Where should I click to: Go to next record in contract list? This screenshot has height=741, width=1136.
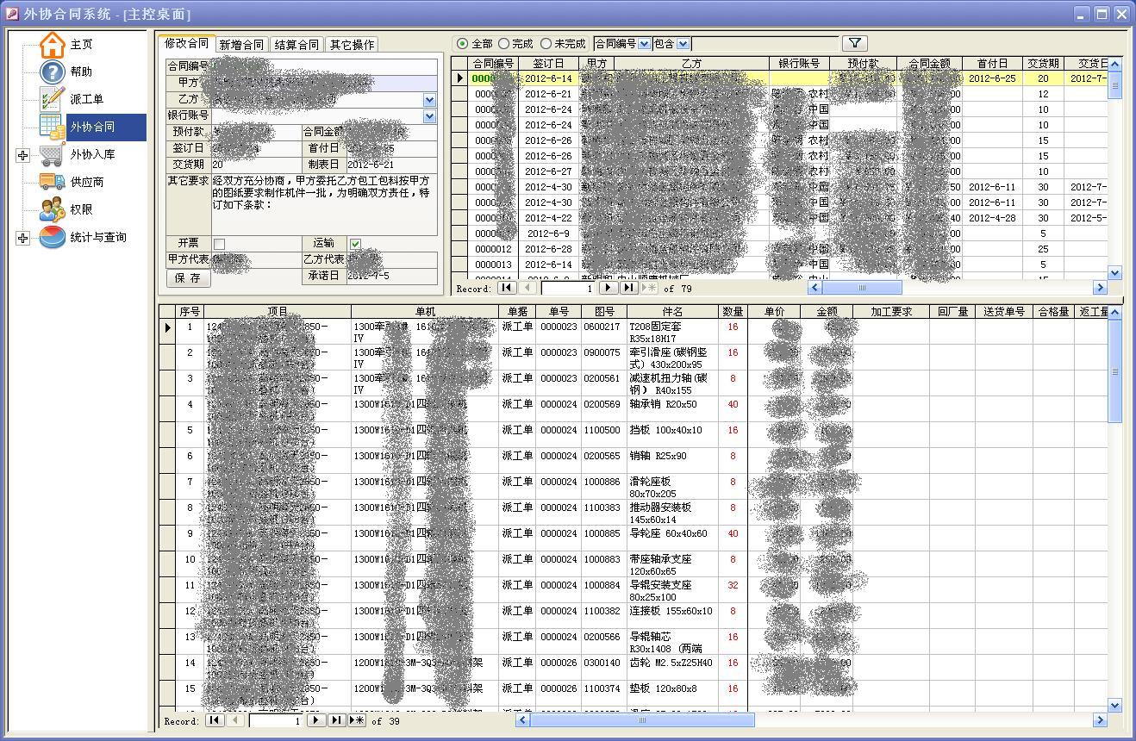[608, 289]
